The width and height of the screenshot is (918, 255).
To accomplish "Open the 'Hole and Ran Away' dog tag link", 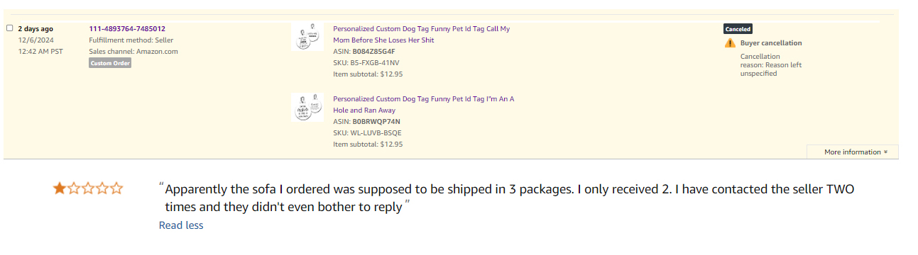I will coord(424,105).
